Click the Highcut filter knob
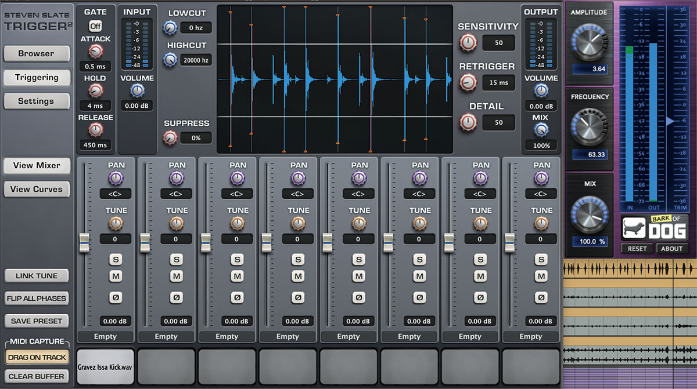This screenshot has width=697, height=389. 170,59
